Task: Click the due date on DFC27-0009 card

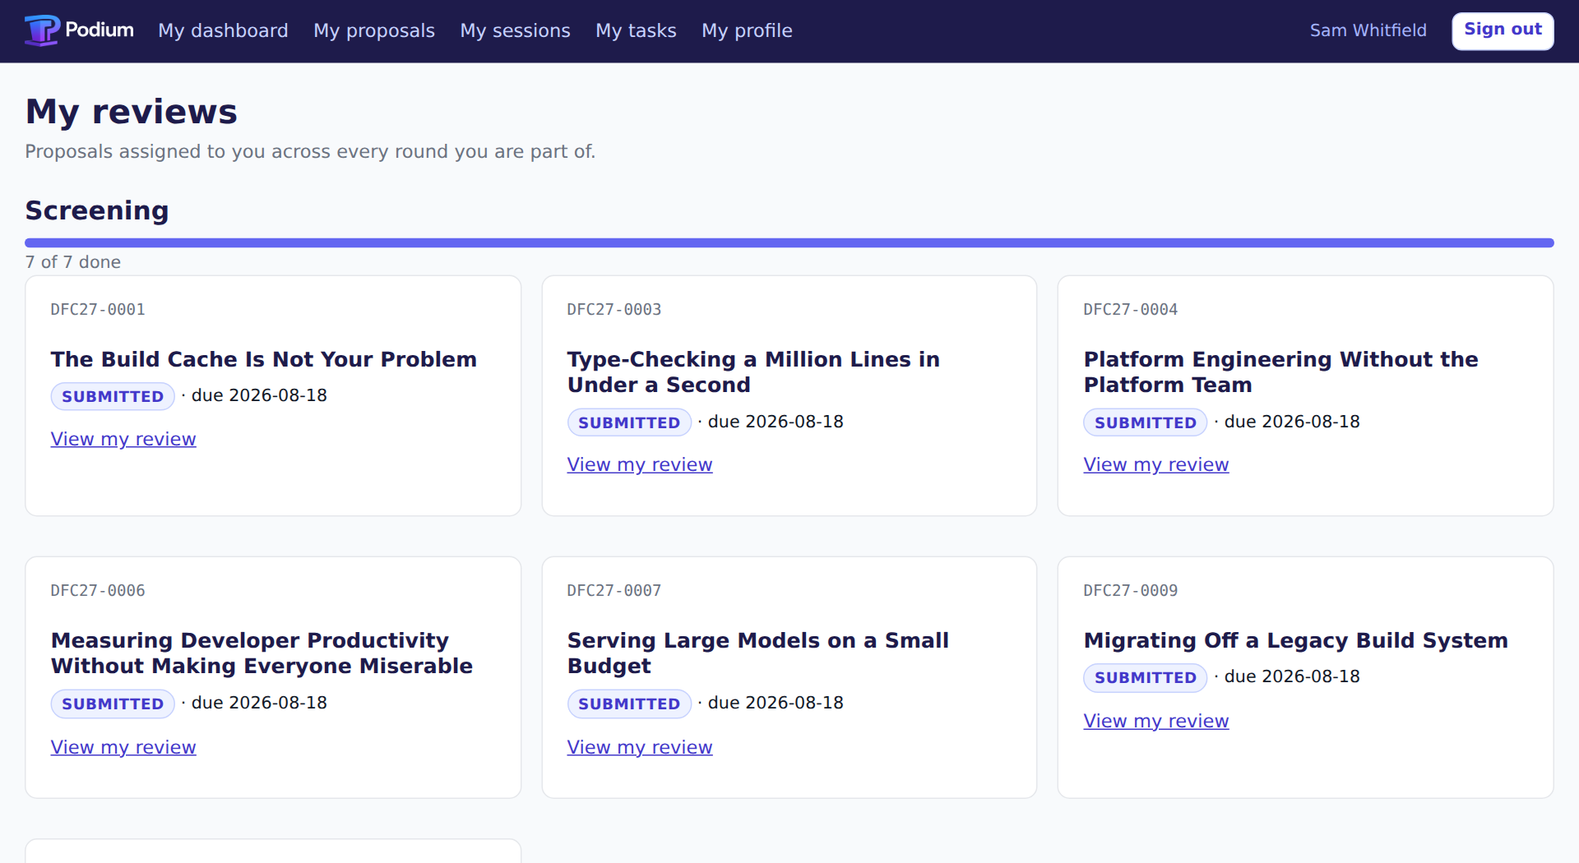Action: click(x=1292, y=676)
